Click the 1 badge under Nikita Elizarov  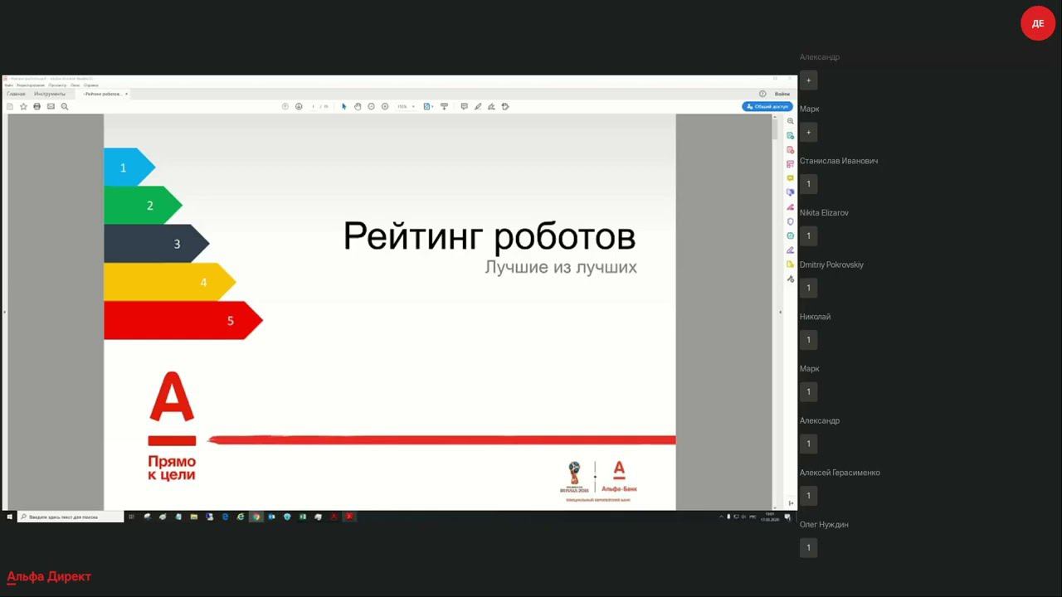(809, 236)
